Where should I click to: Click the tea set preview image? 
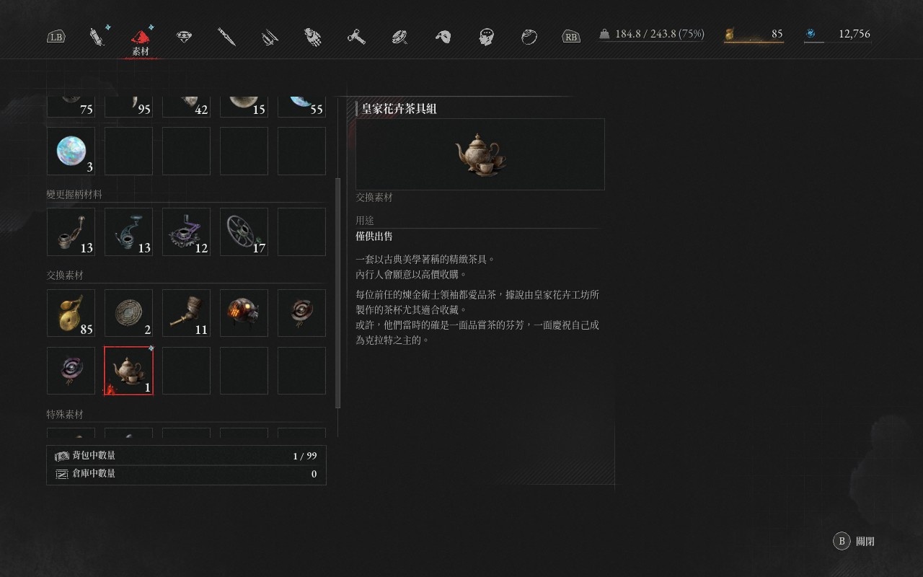480,154
